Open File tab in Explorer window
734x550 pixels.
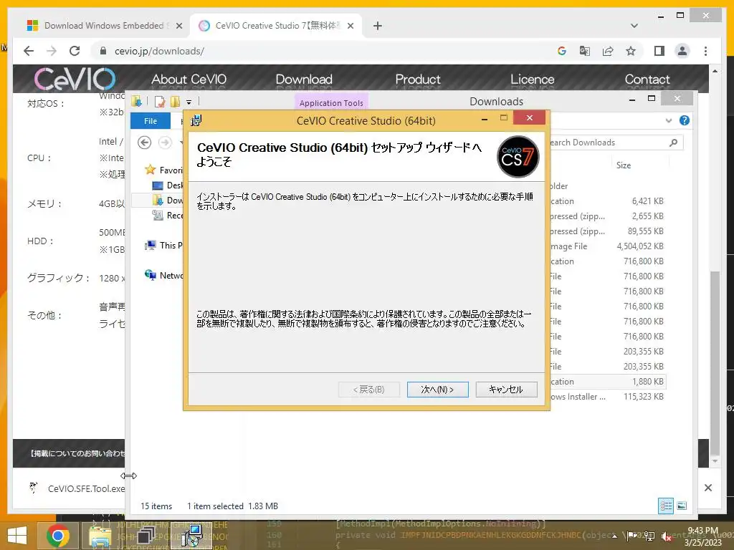(x=151, y=120)
